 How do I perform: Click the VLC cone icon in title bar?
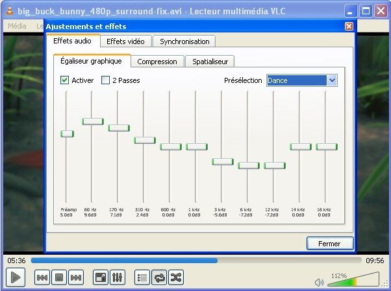coord(10,11)
